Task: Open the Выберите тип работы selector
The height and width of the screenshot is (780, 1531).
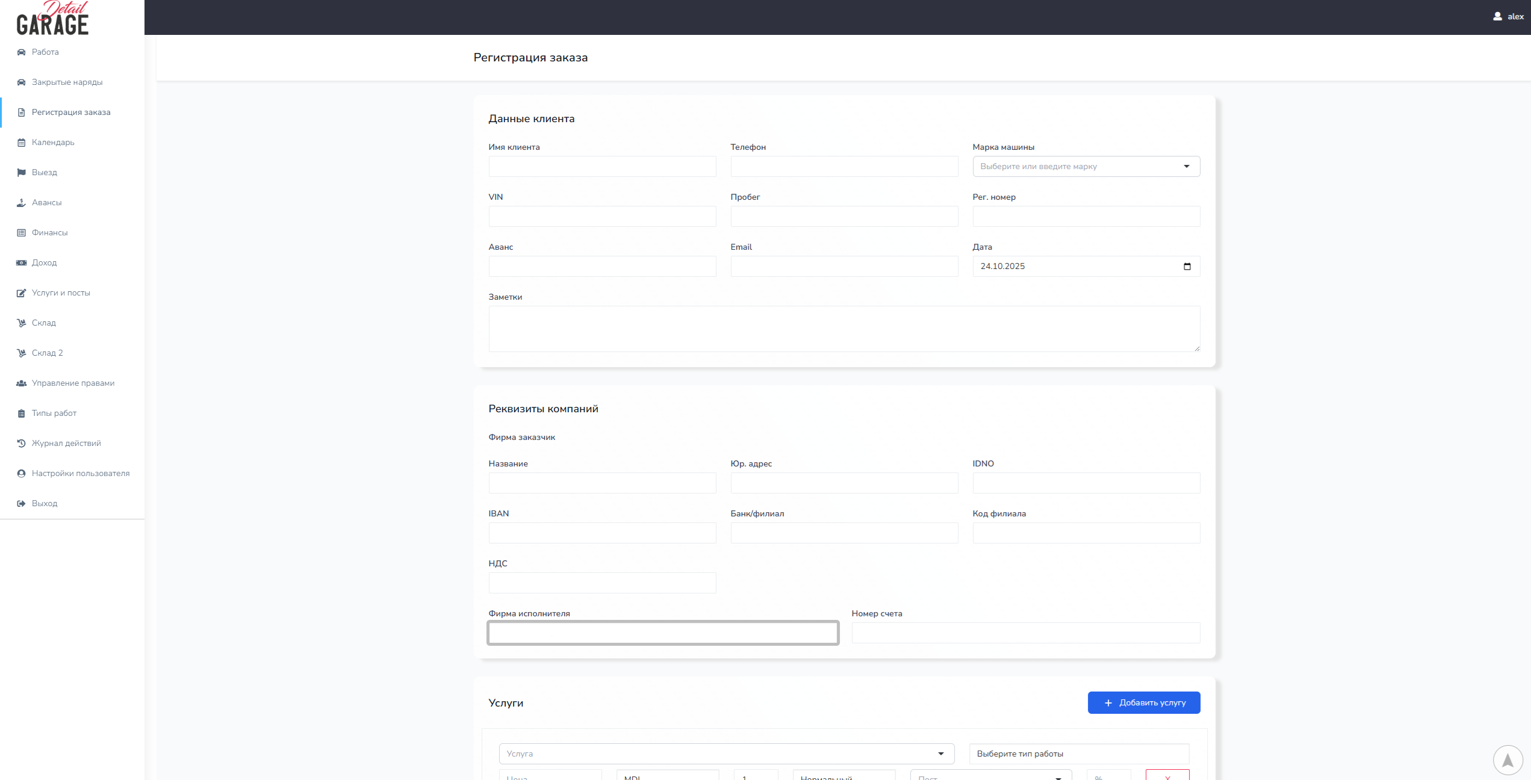Action: [1078, 754]
